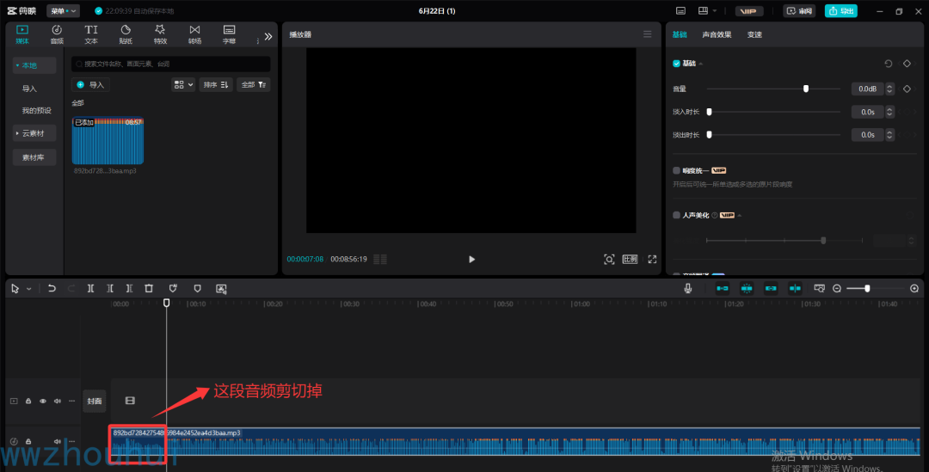Screen dimensions: 929x472
Task: Switch to the 变速 (Speed) tab
Action: (x=754, y=34)
